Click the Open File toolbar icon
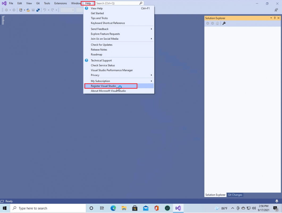Viewport: 282px width, 213px height. 28,10
